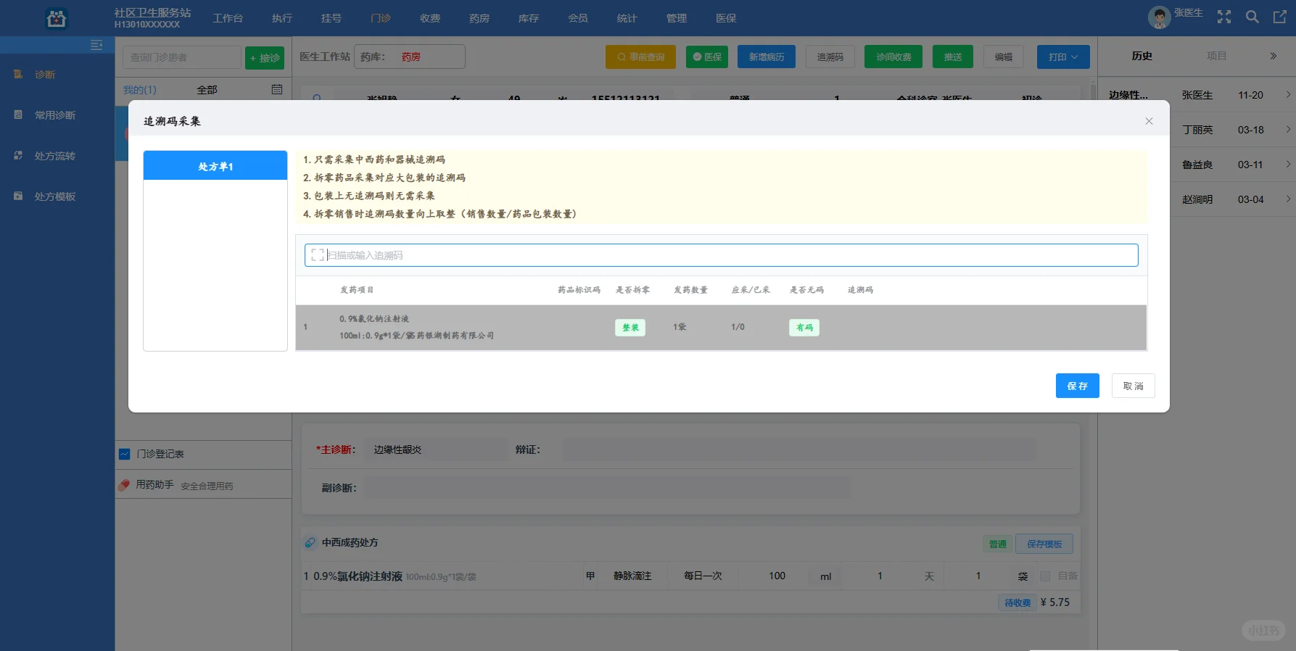Click the community health station logo icon
Image resolution: width=1296 pixels, height=651 pixels.
(x=56, y=18)
